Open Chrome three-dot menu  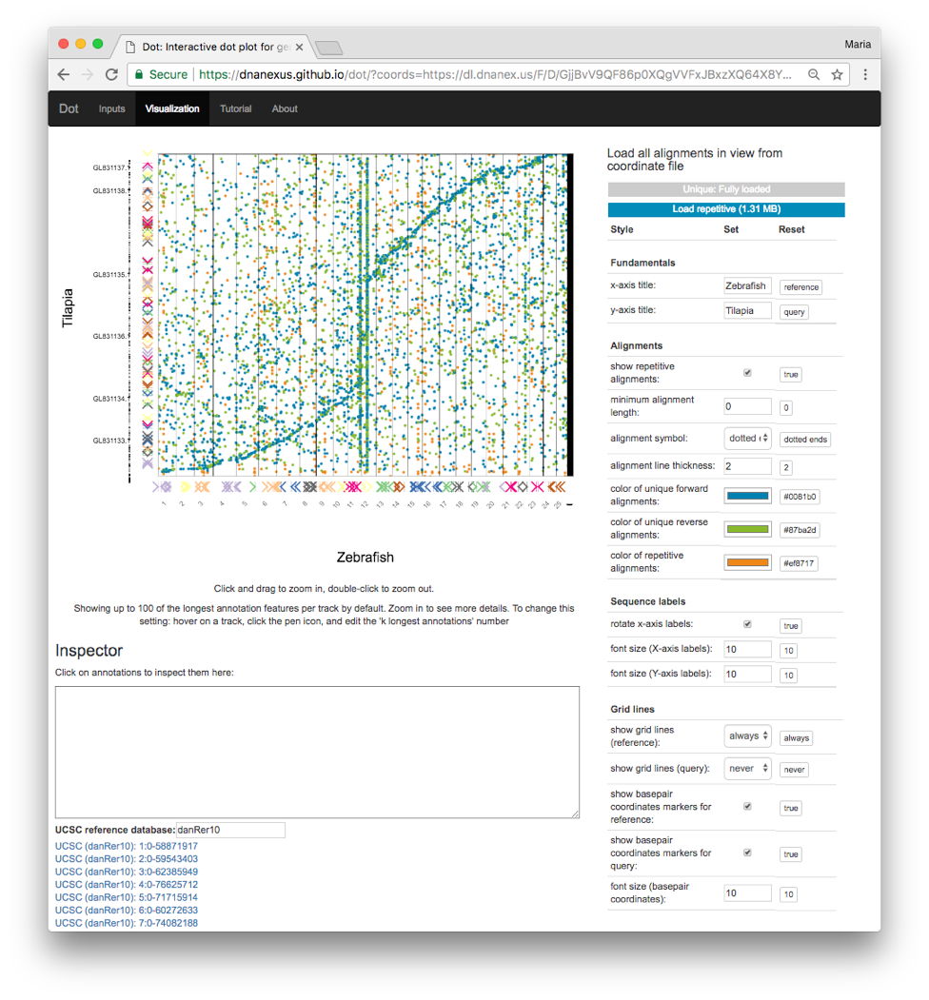click(x=865, y=74)
